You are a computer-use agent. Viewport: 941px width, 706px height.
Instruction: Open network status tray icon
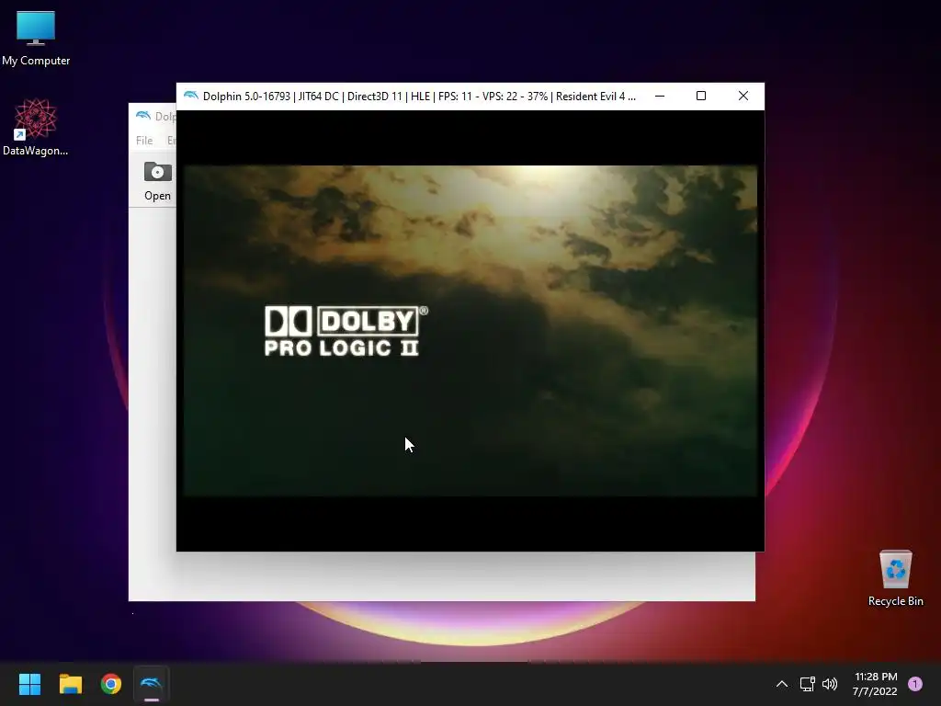coord(807,684)
